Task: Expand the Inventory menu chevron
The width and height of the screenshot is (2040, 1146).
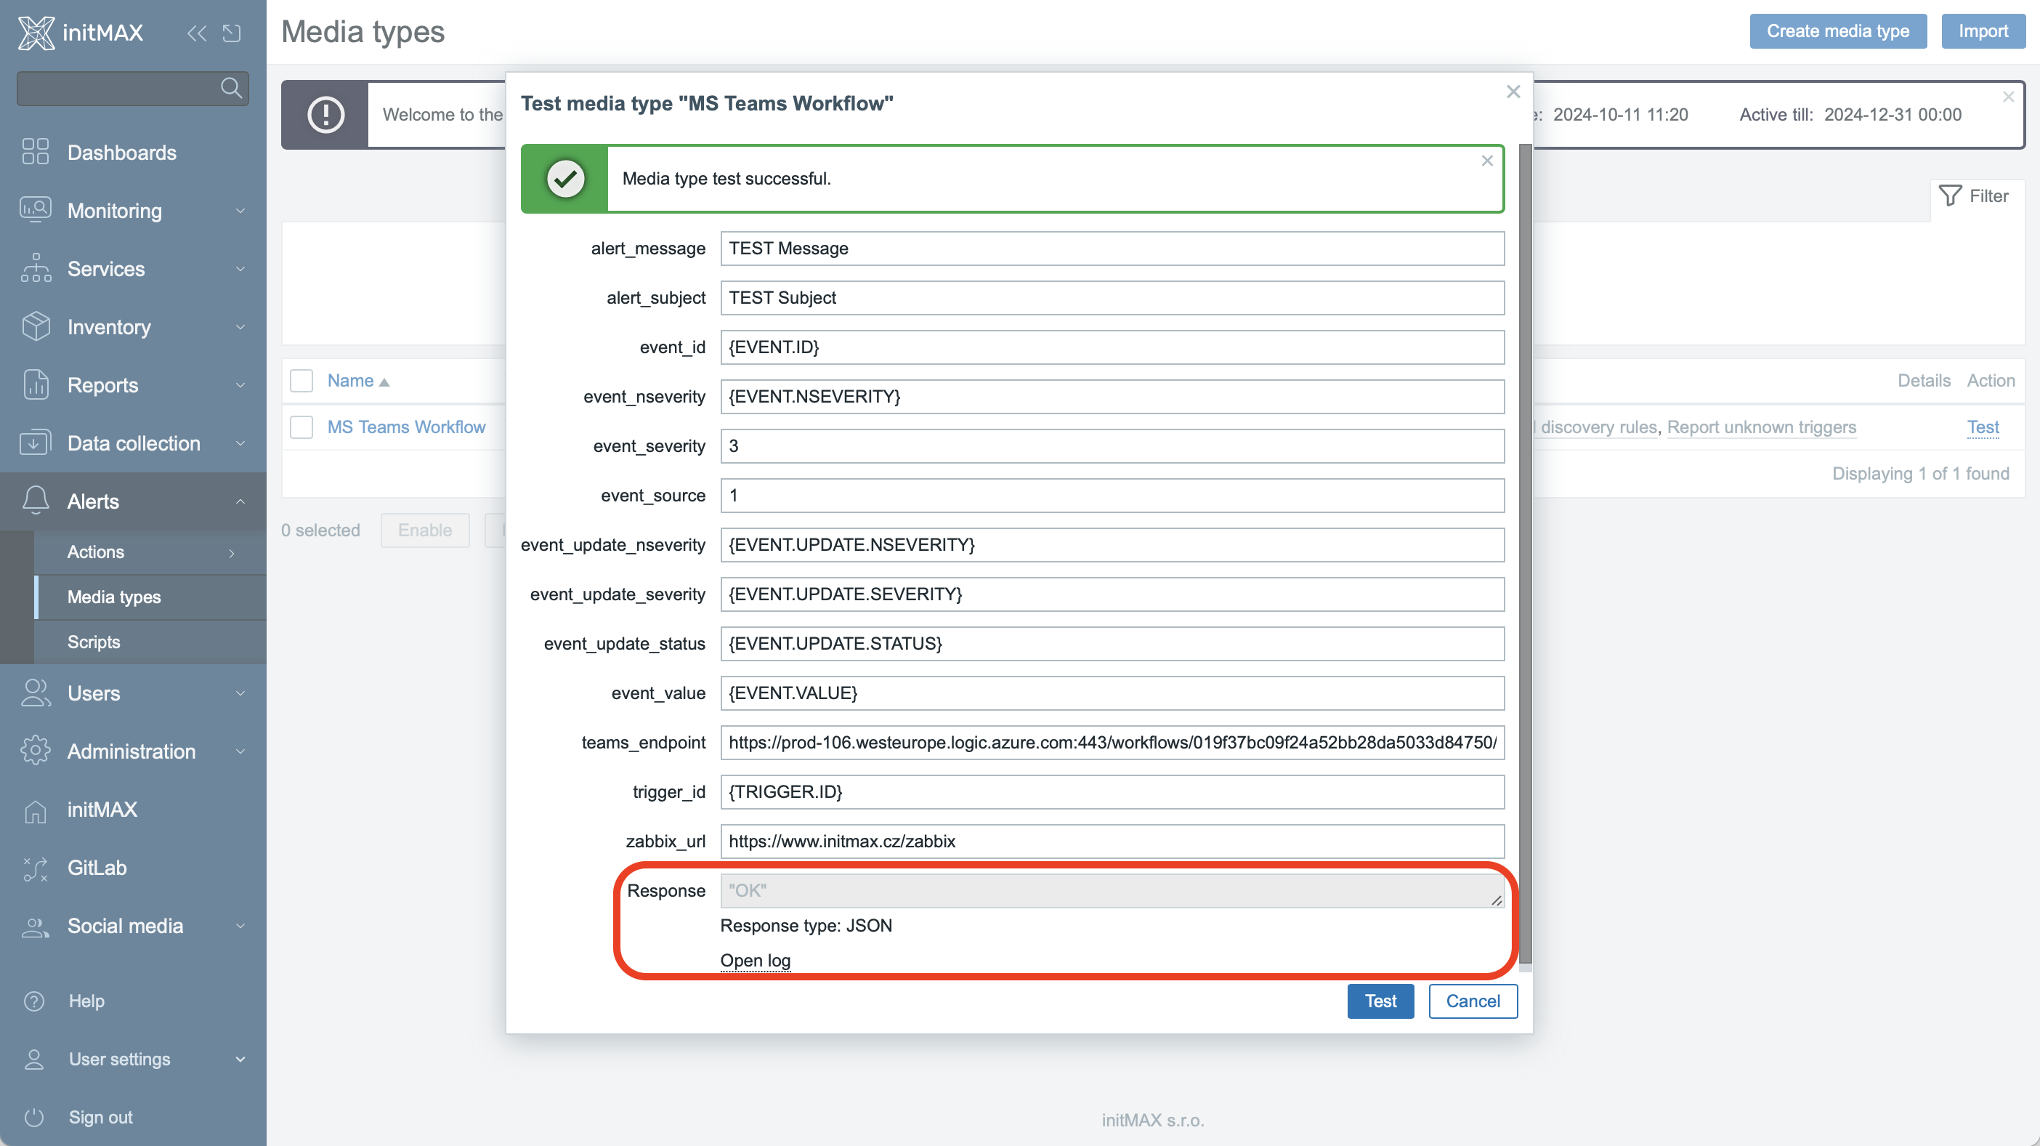Action: click(x=240, y=327)
